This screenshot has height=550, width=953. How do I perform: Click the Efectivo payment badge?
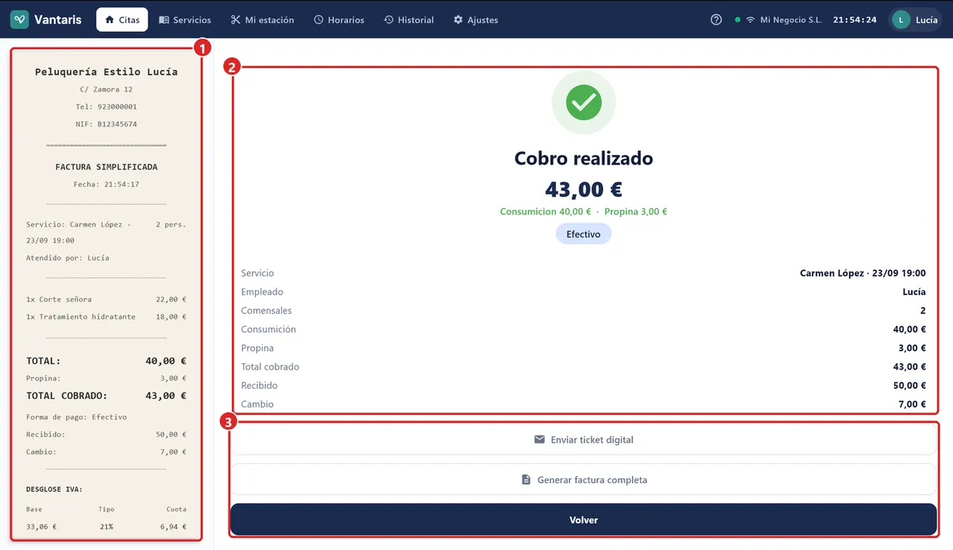point(584,234)
